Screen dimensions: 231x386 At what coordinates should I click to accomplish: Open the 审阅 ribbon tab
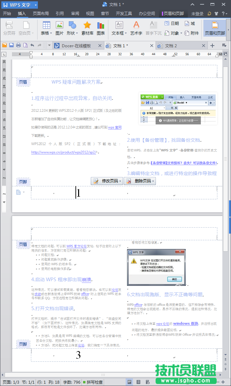tap(75, 14)
